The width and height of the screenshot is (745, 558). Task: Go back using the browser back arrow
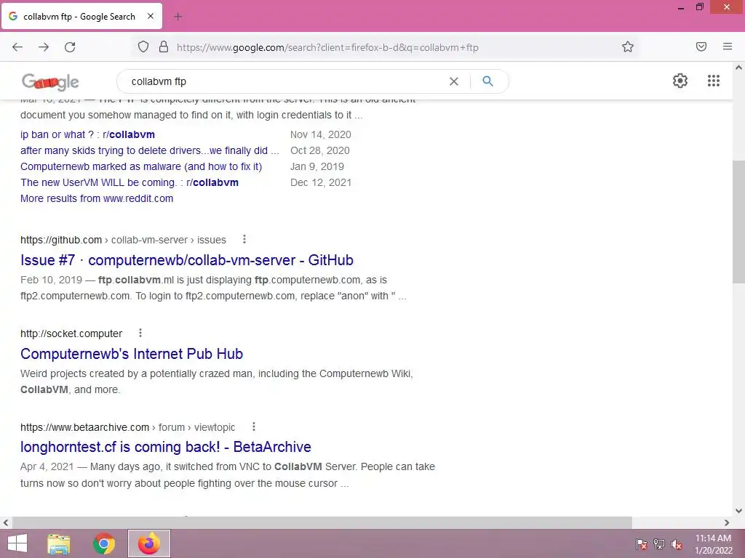[17, 47]
